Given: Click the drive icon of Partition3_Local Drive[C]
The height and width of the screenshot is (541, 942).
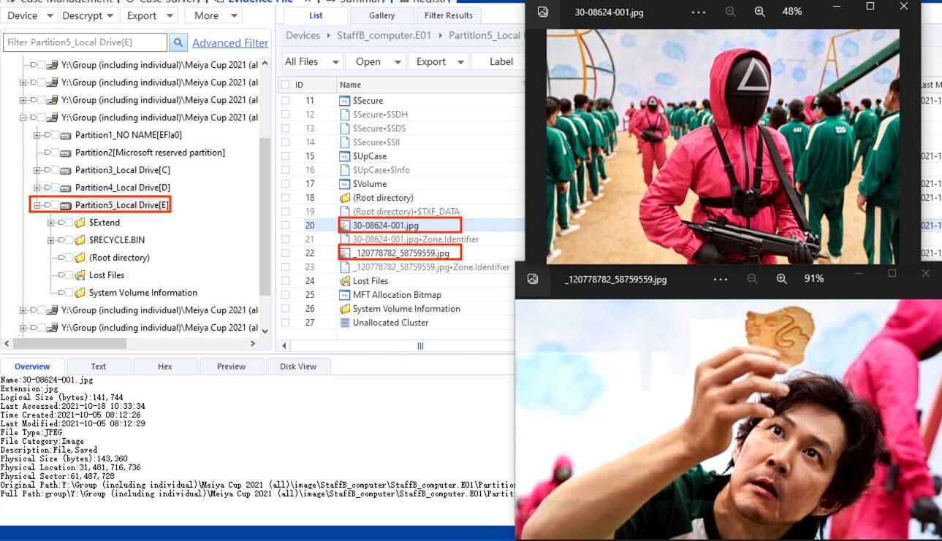Looking at the screenshot, I should [x=65, y=170].
